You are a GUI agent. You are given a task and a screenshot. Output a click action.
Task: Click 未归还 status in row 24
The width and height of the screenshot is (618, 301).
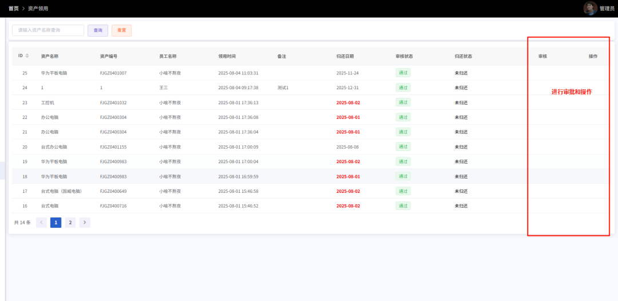click(x=461, y=88)
